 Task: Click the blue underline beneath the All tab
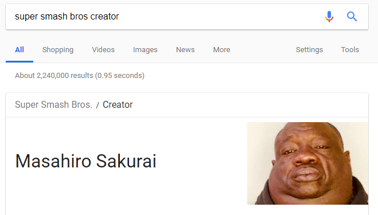coord(20,62)
